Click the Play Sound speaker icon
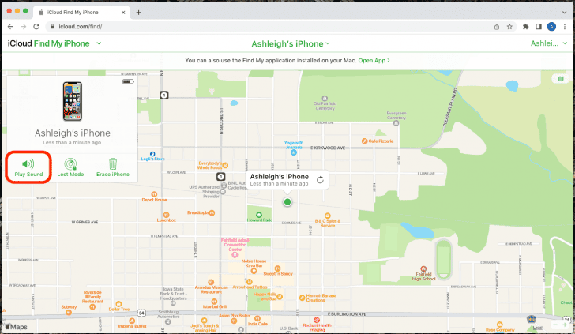This screenshot has width=575, height=334. 28,163
